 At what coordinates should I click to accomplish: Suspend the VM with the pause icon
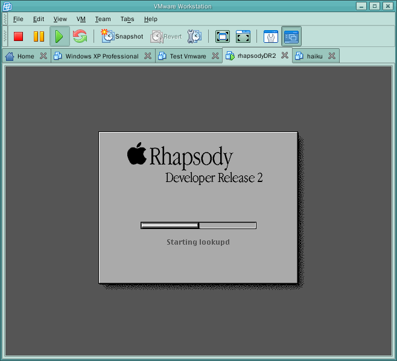click(39, 36)
